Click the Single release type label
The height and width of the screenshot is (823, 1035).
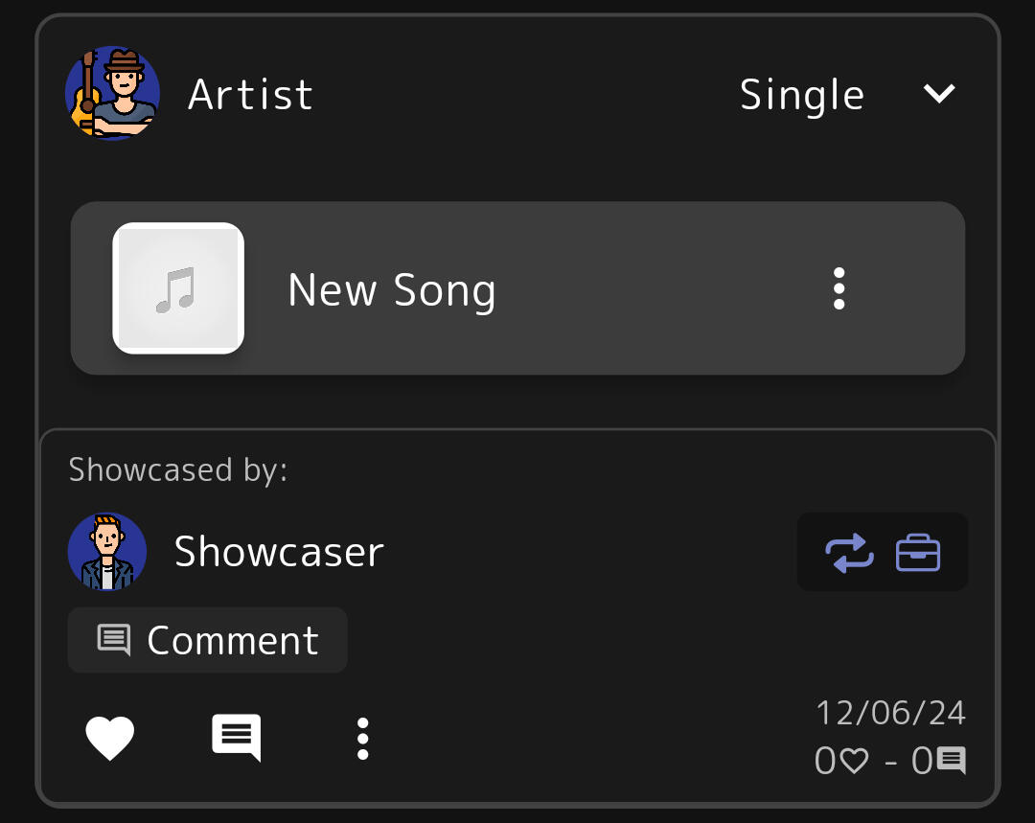pyautogui.click(x=802, y=95)
